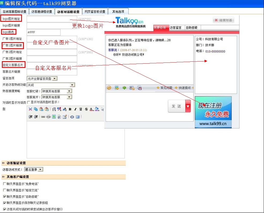Screen dimensions: 264x213
Task: Click red dropdown arrow beside 发送 button
Action: (188, 106)
